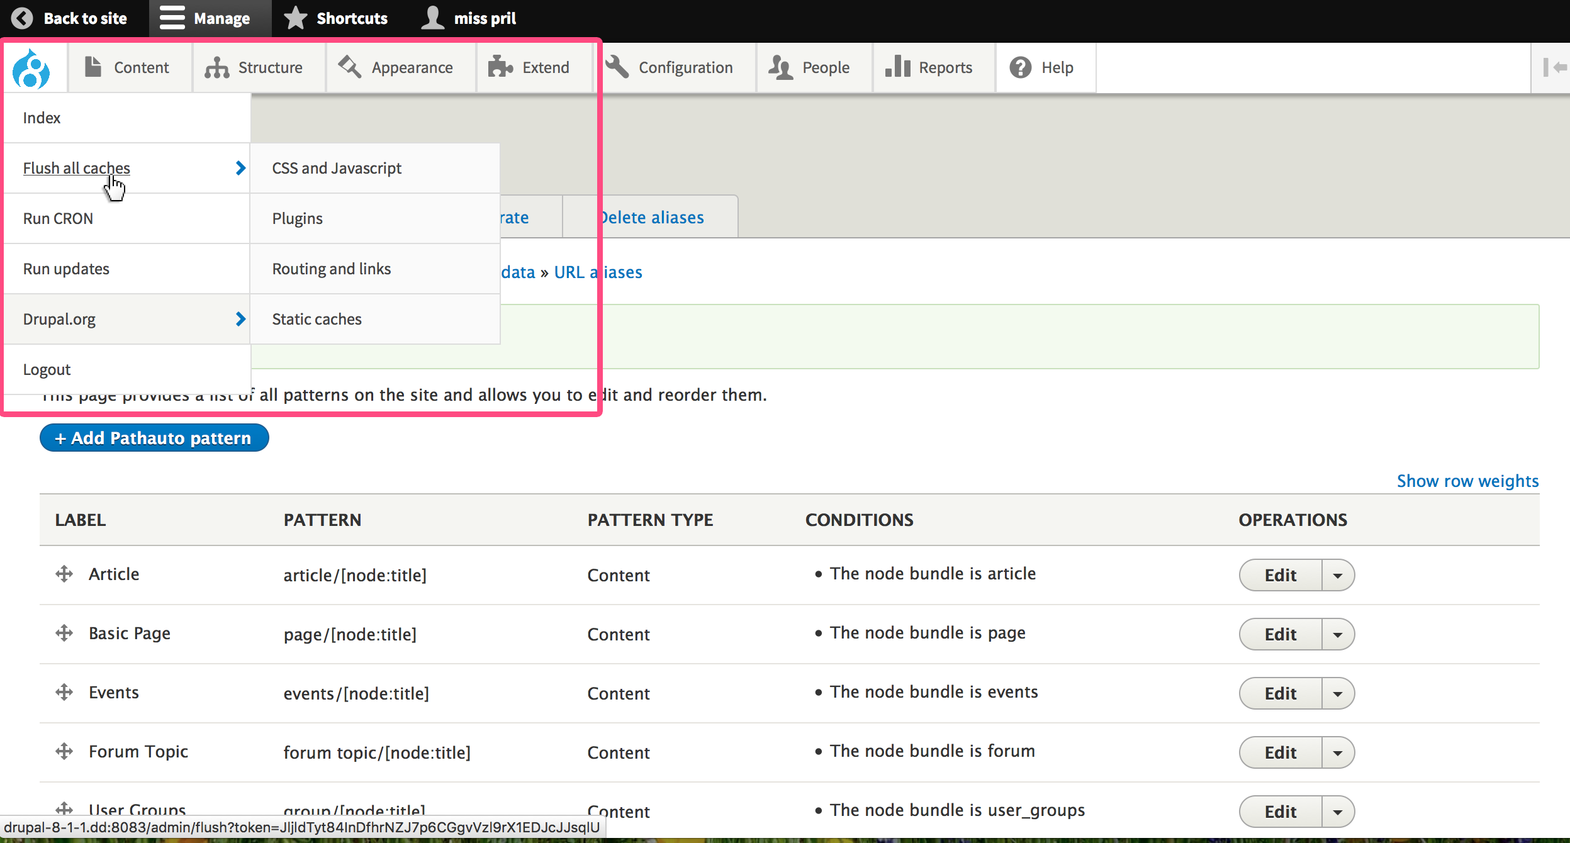1570x843 pixels.
Task: Expand the Flush all caches submenu arrow
Action: (240, 168)
